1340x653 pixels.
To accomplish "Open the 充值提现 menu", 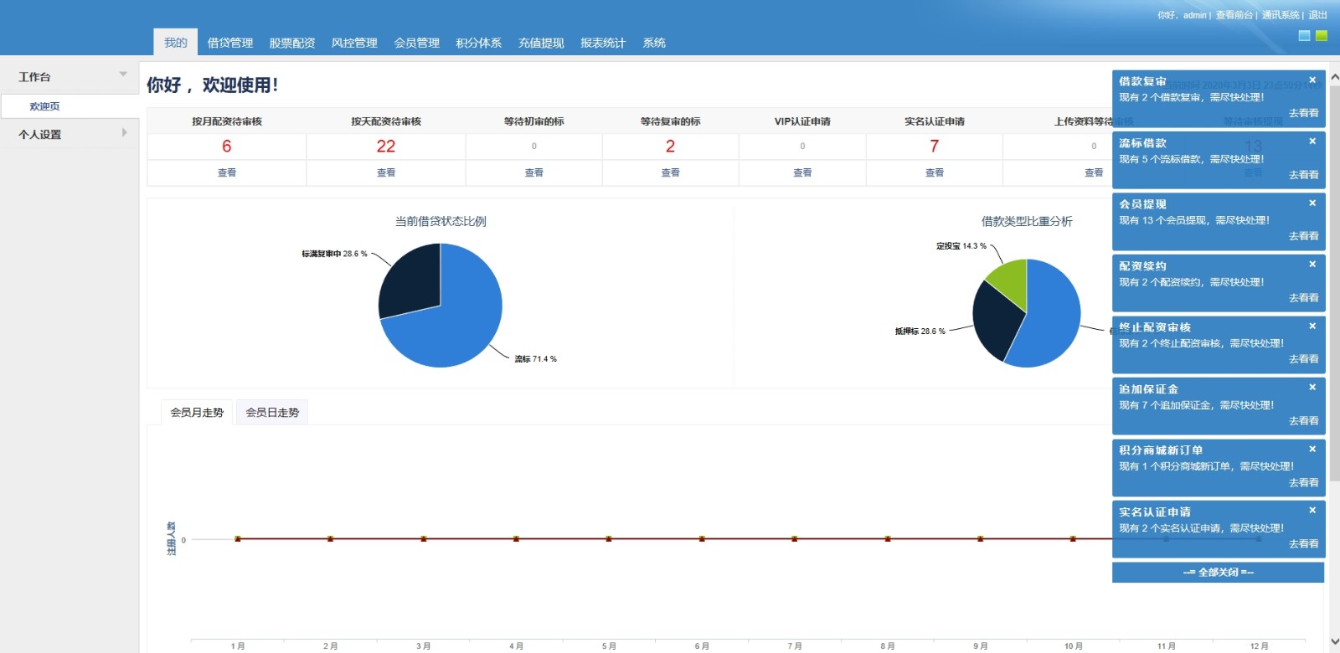I will tap(541, 43).
